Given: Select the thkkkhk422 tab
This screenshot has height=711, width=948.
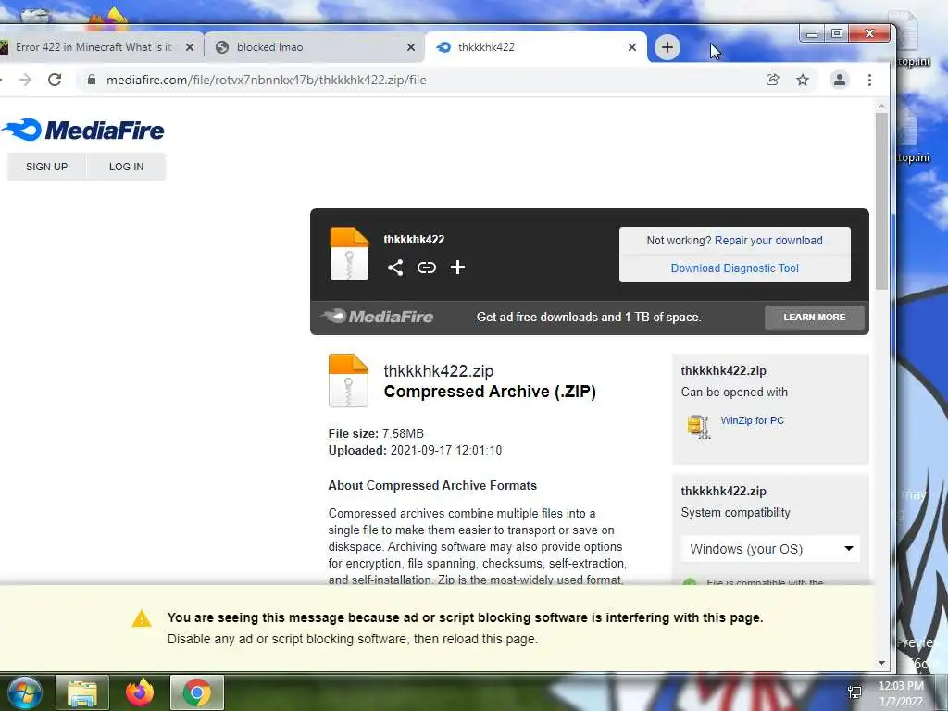Looking at the screenshot, I should [535, 47].
